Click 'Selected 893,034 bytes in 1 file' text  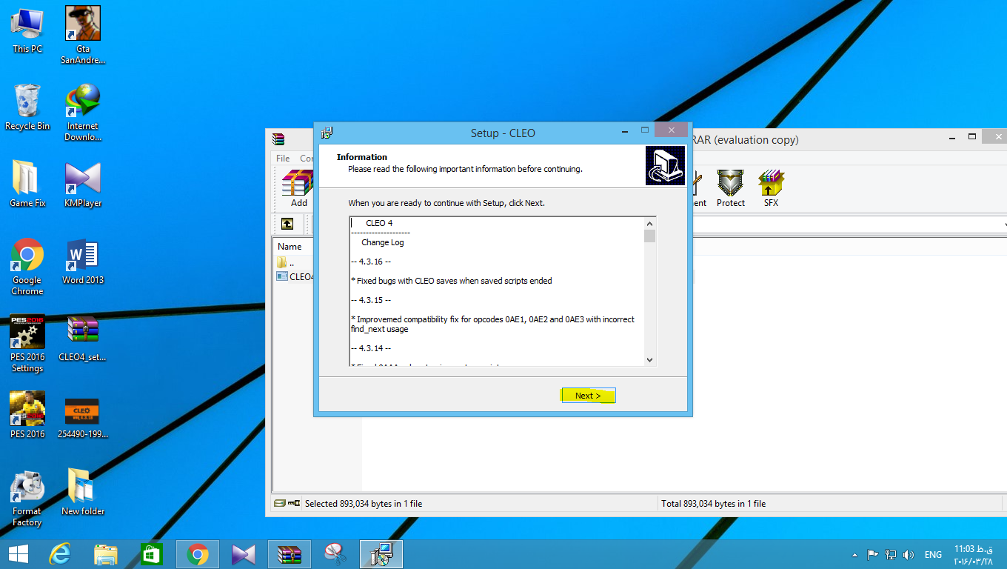point(364,504)
